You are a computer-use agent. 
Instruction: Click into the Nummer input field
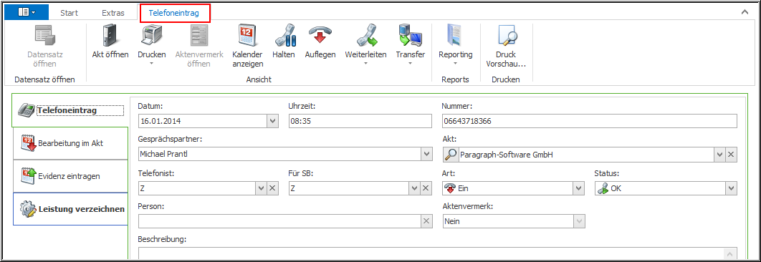point(589,121)
